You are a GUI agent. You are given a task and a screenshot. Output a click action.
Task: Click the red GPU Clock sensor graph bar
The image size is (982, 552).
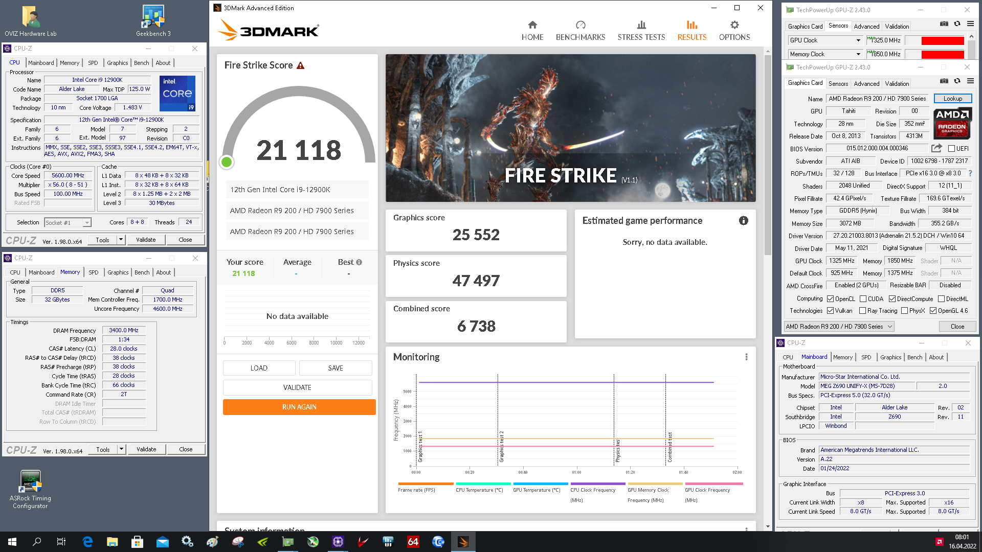tap(943, 40)
